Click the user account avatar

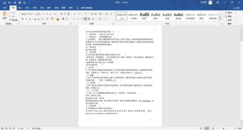(x=210, y=2)
